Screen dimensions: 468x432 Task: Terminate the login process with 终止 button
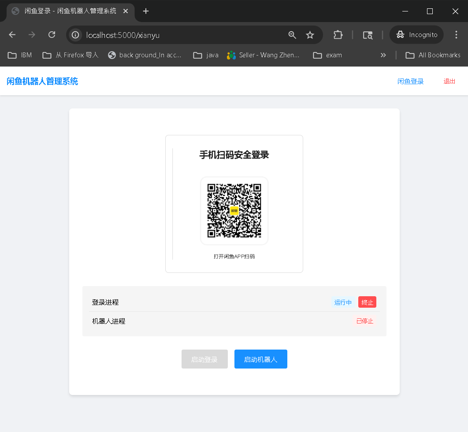(x=367, y=302)
